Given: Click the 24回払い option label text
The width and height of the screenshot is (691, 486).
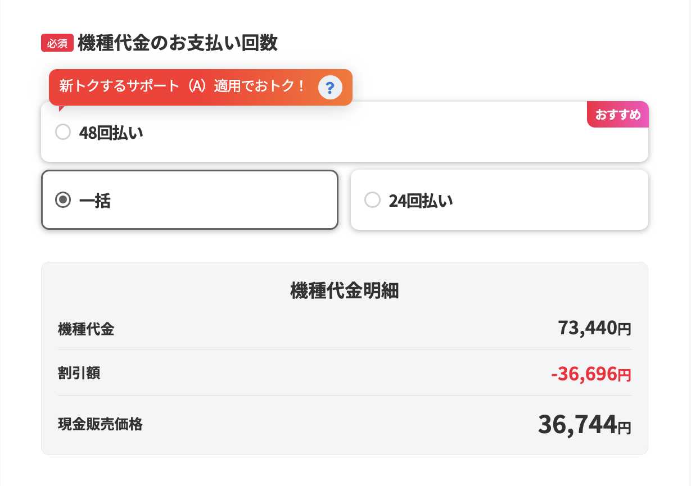Looking at the screenshot, I should tap(421, 201).
